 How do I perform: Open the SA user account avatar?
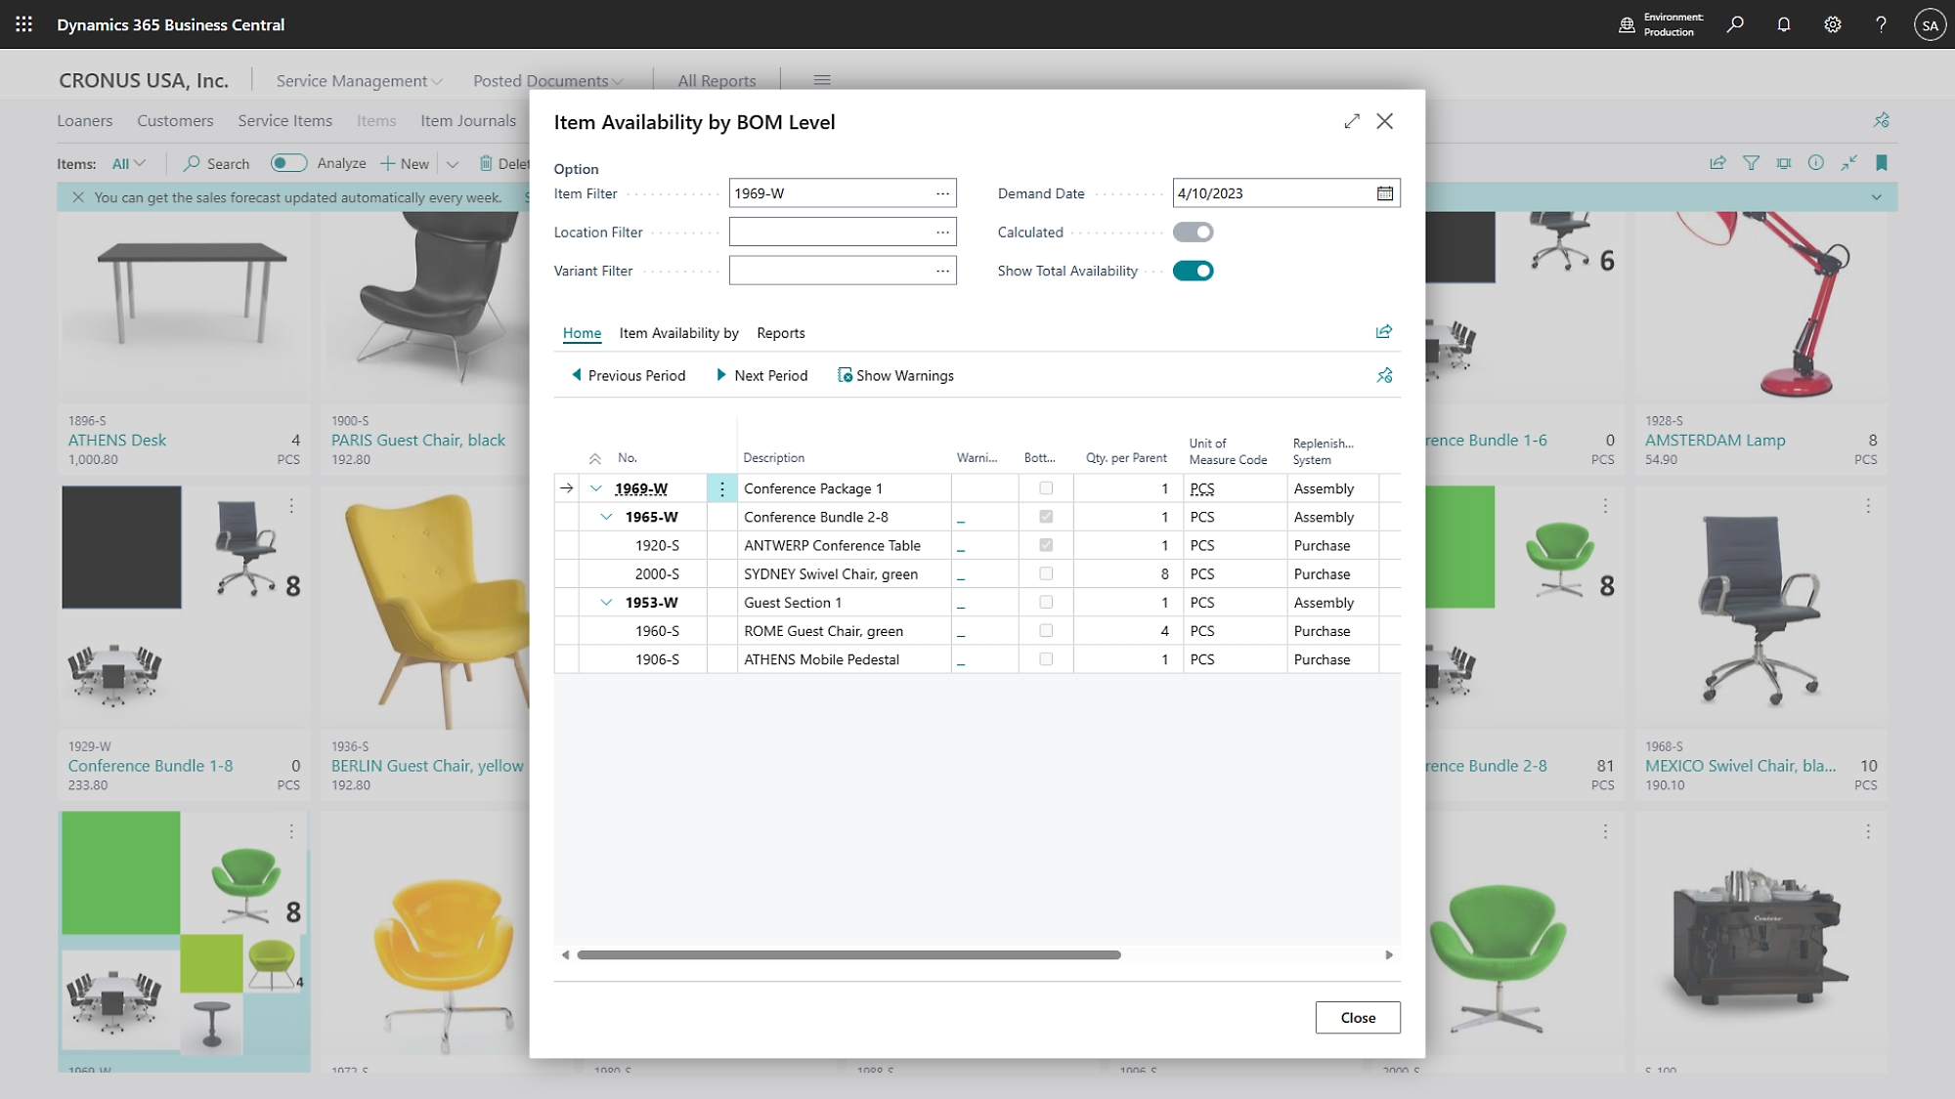1930,25
